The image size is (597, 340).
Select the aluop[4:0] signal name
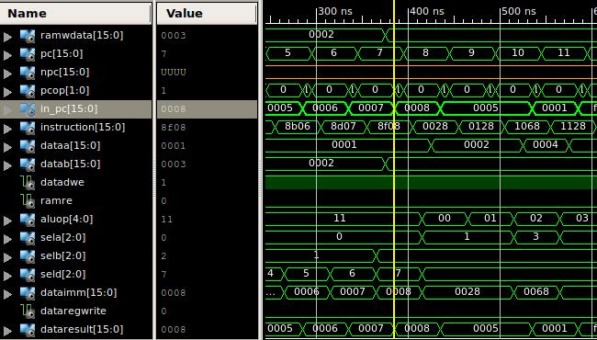coord(67,219)
